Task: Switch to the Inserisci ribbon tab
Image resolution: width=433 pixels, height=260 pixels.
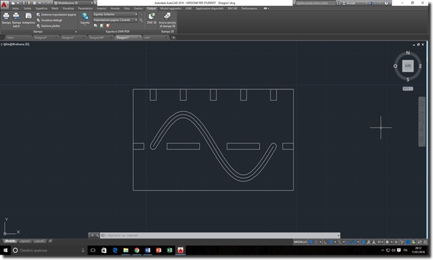Action: pos(102,9)
